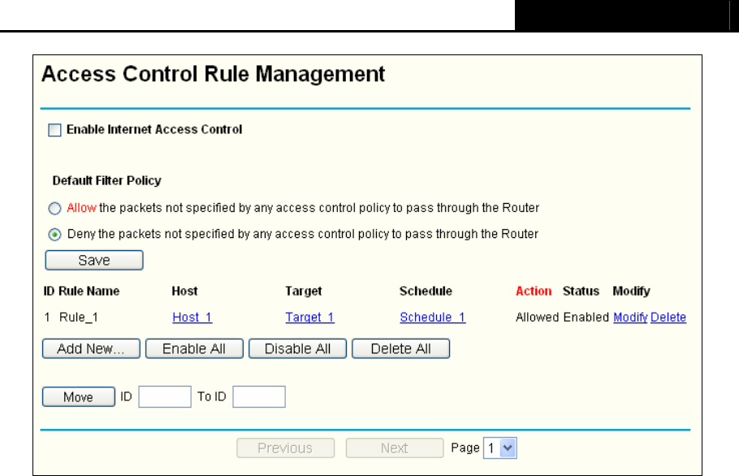Click the Enable All button

(x=194, y=348)
